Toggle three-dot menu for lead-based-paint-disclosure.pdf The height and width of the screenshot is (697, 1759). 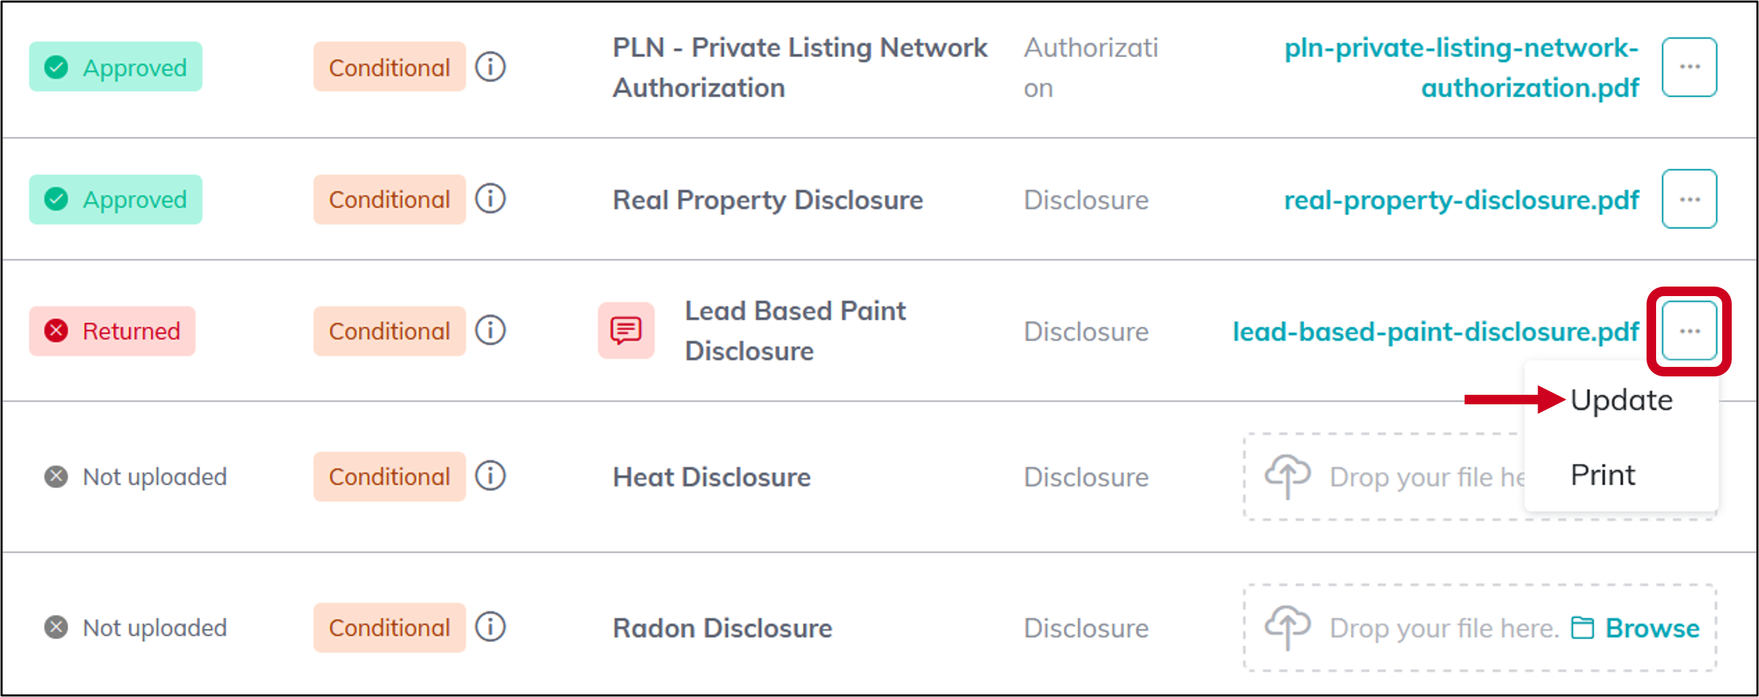tap(1689, 331)
